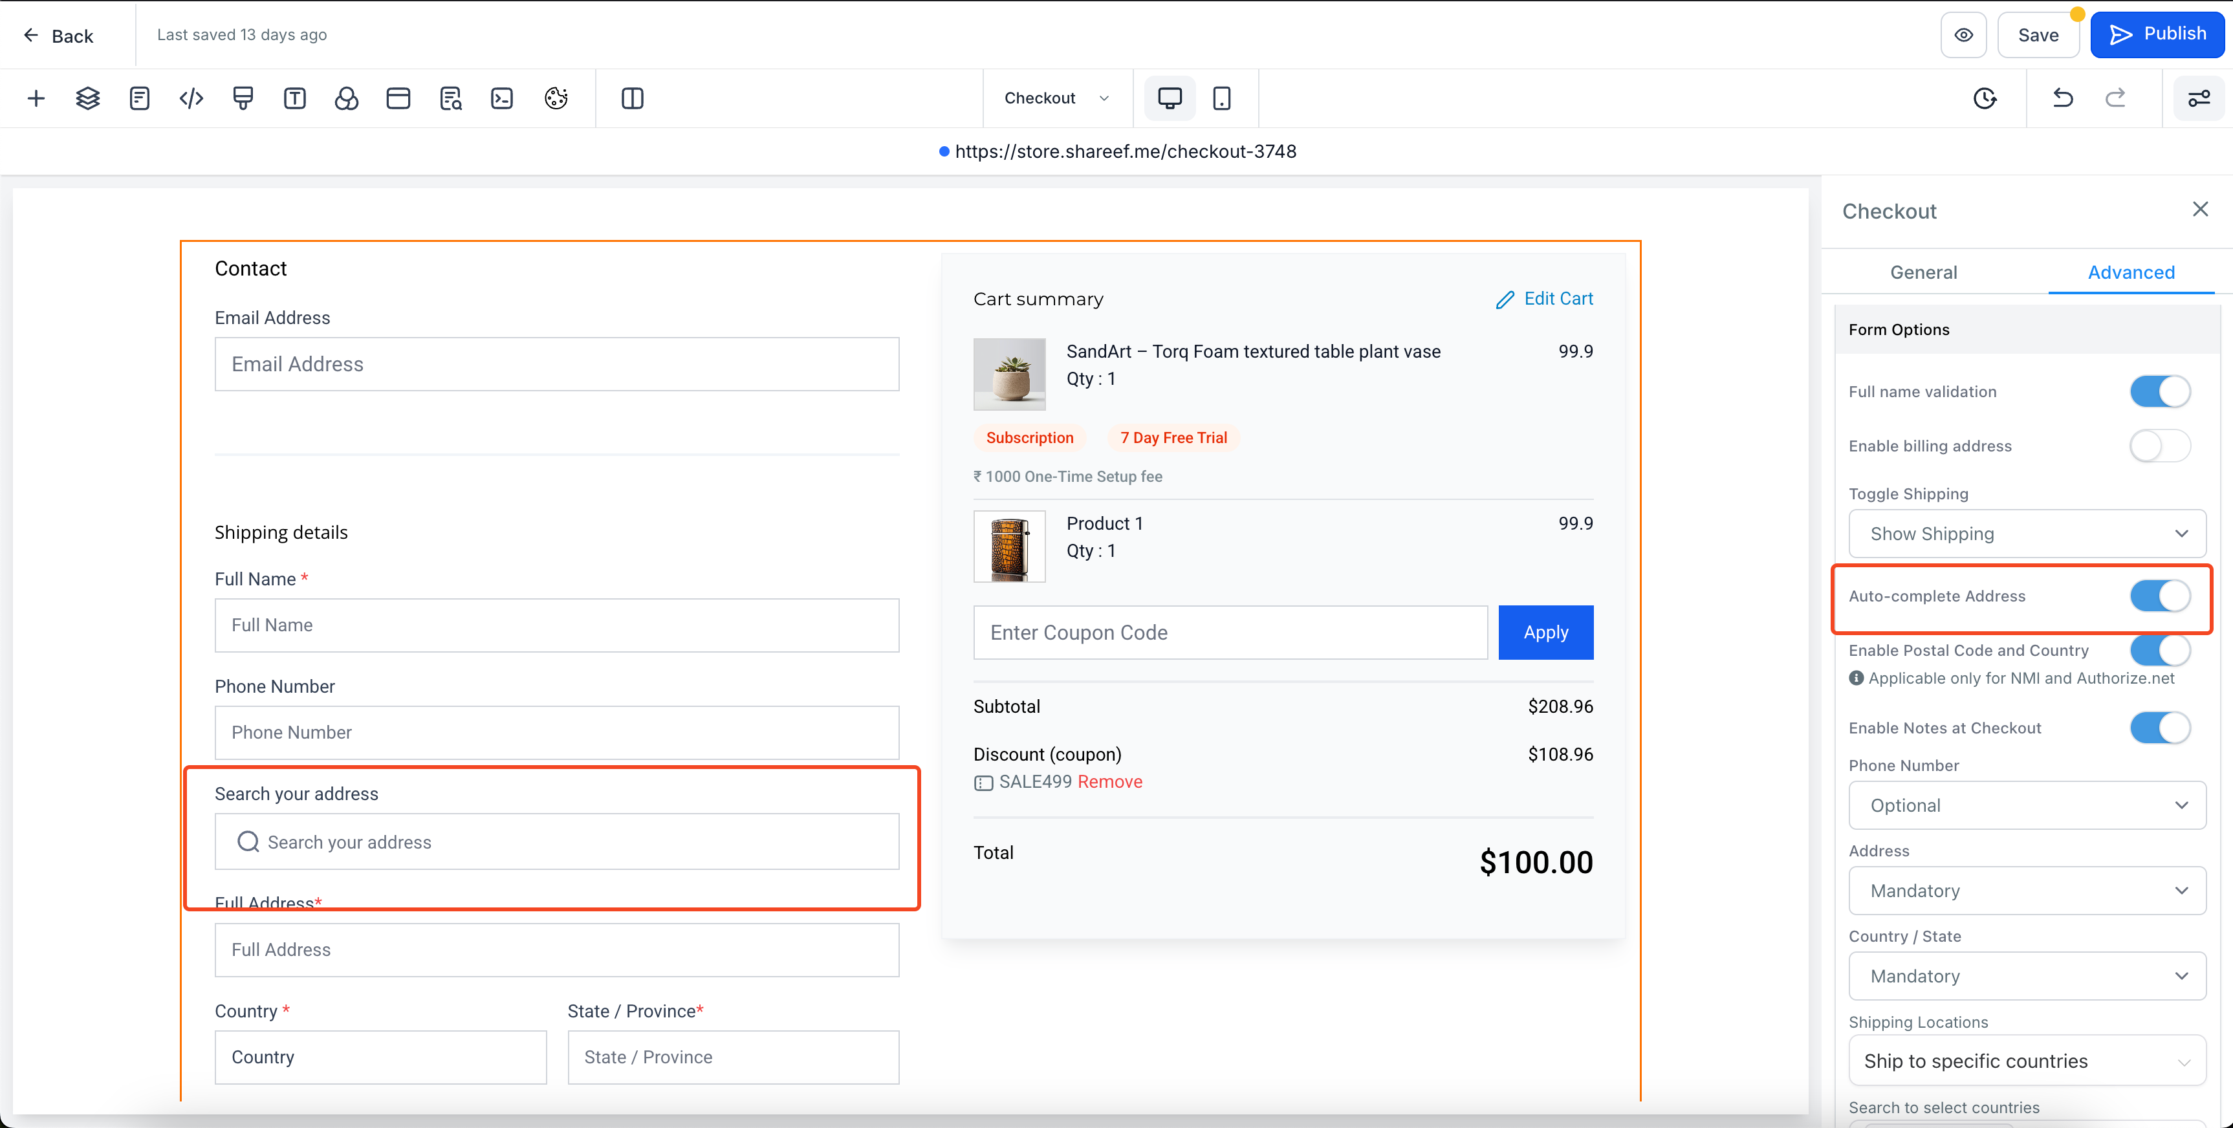Switch to the General tab
The image size is (2233, 1128).
(x=1923, y=272)
